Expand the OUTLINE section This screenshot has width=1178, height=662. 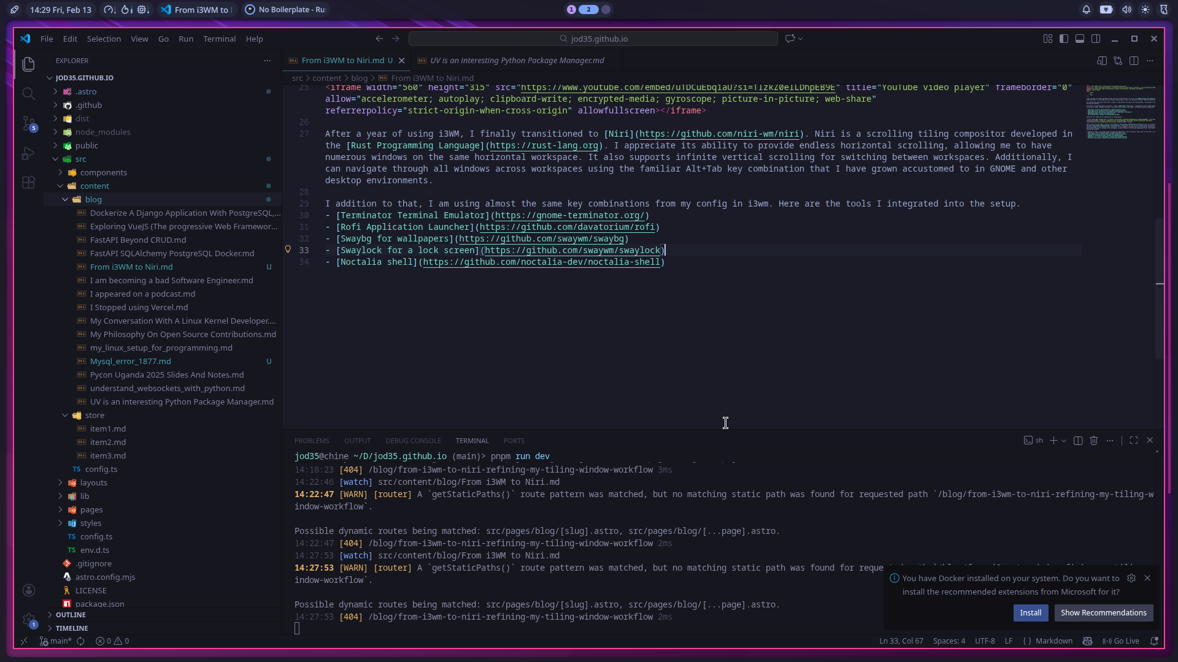[x=71, y=615]
